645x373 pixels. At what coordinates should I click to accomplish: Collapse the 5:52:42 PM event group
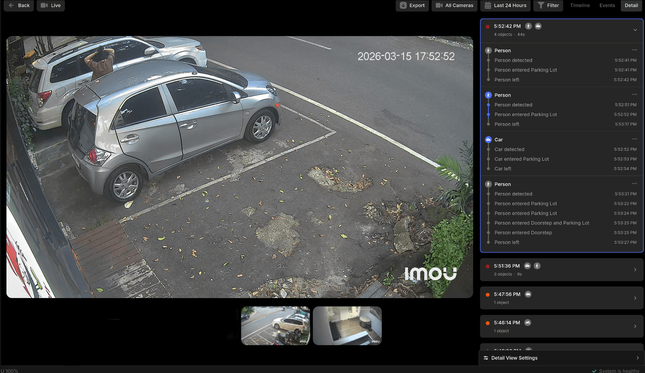coord(635,30)
